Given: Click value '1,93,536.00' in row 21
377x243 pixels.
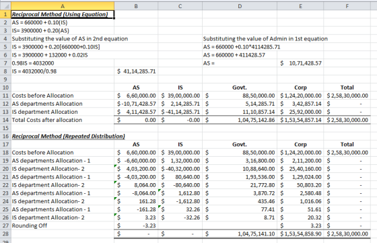Looking at the screenshot, I should (x=260, y=177).
